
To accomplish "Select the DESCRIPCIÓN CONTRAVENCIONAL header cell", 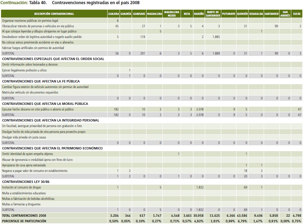I will pos(54,14).
